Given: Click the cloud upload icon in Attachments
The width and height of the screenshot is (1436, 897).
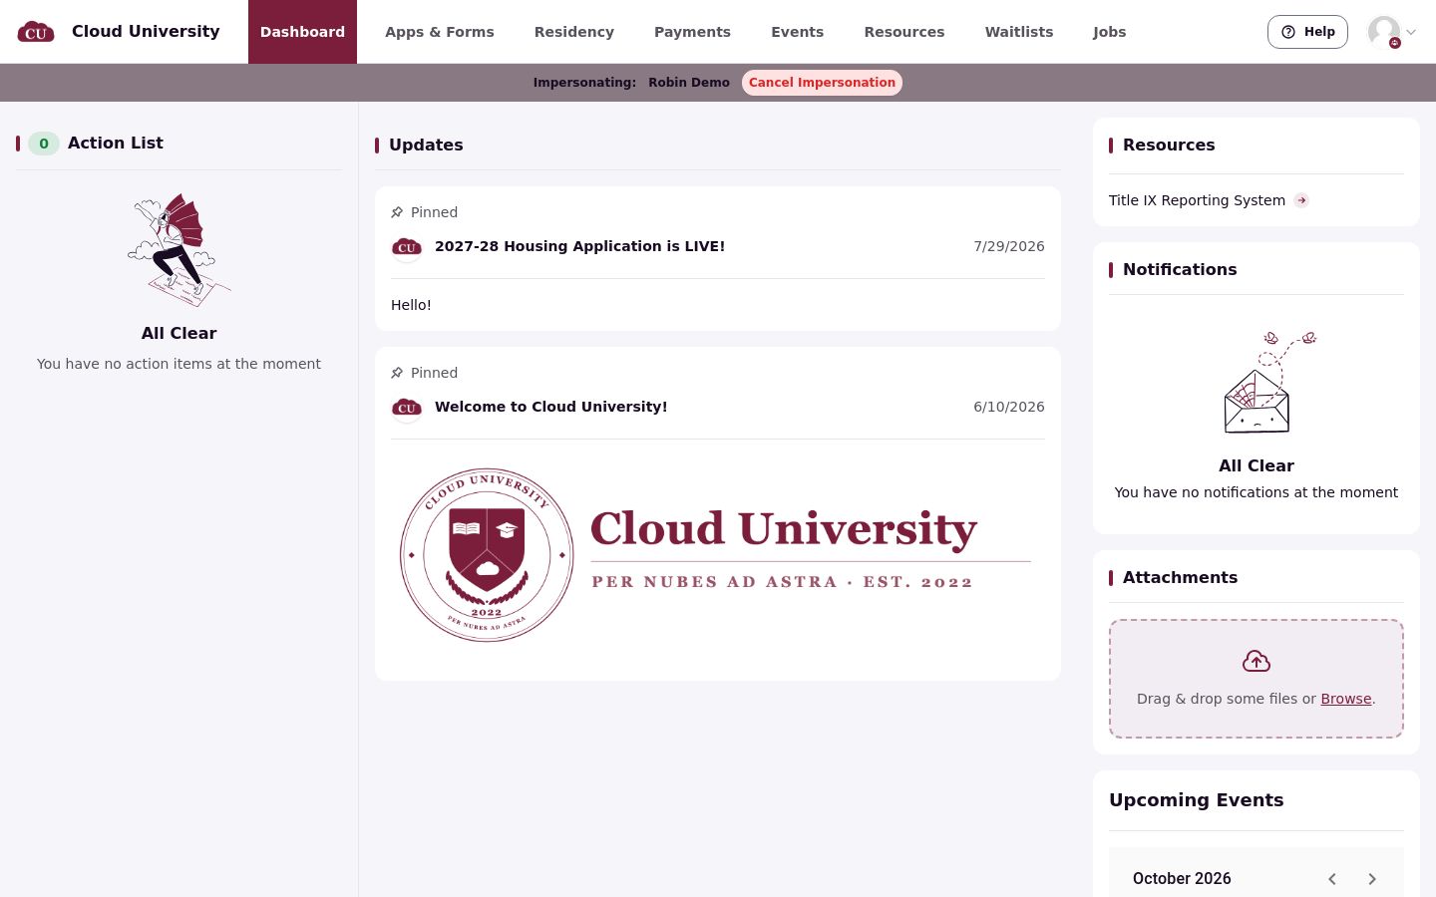Looking at the screenshot, I should [x=1256, y=661].
